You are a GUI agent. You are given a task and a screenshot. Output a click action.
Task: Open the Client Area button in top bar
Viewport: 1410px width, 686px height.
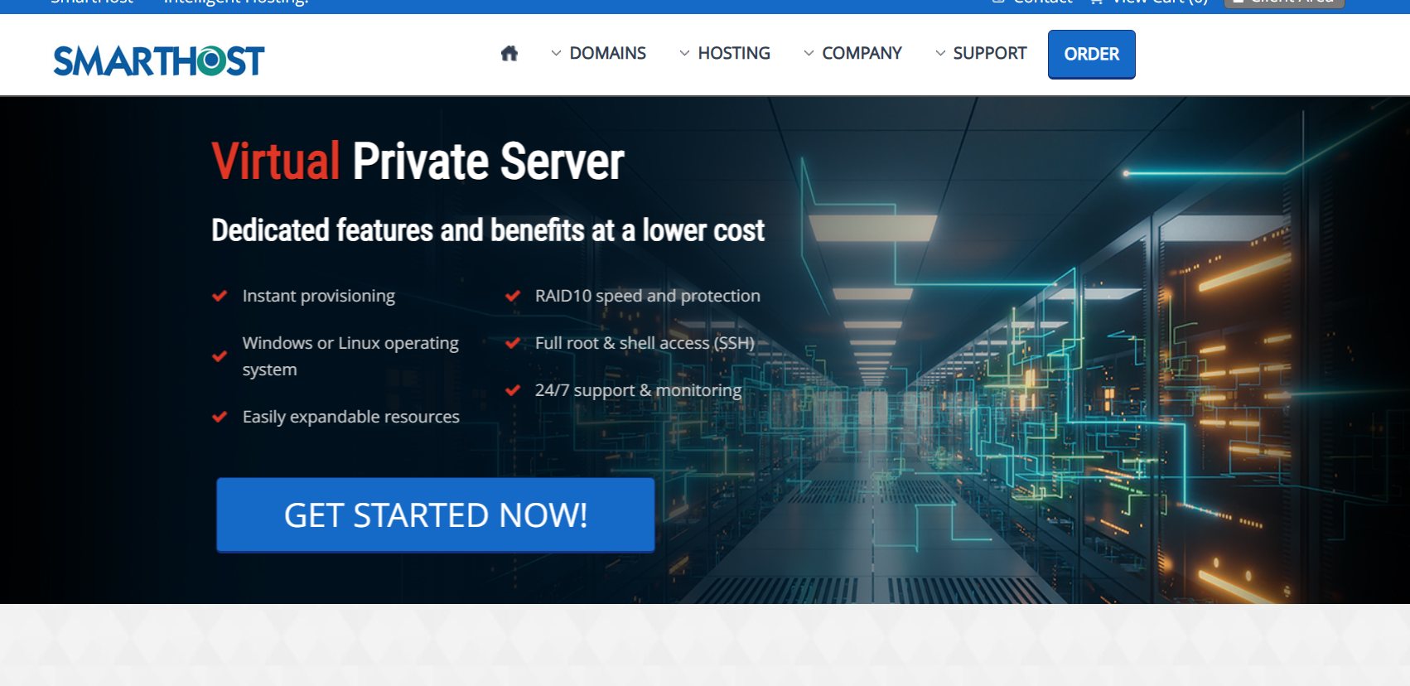[1283, 2]
